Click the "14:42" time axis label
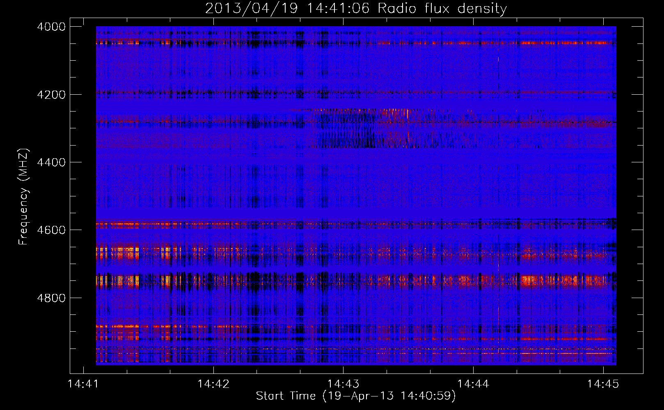The image size is (664, 410). (213, 384)
